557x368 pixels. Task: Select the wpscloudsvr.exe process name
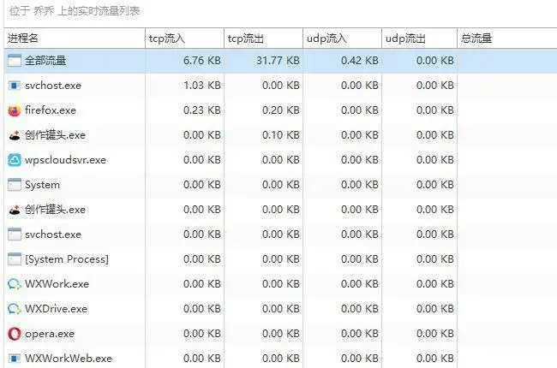(x=65, y=160)
